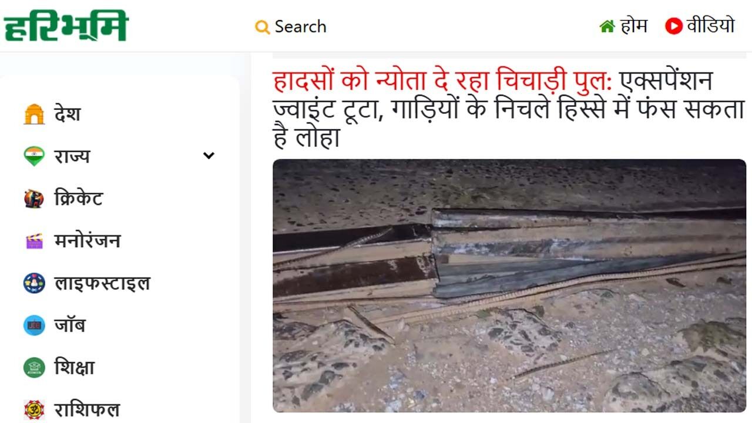752x423 pixels.
Task: Click the Haribhoomi logo
Action: [x=65, y=26]
